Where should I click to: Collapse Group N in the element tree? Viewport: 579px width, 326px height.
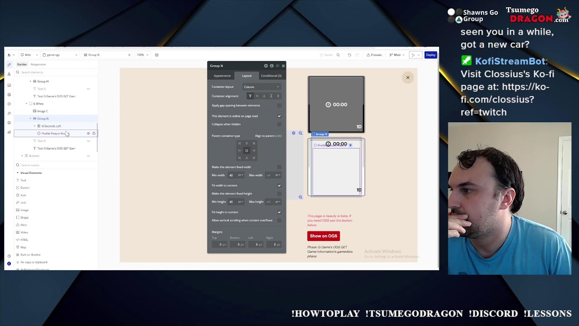coord(30,119)
